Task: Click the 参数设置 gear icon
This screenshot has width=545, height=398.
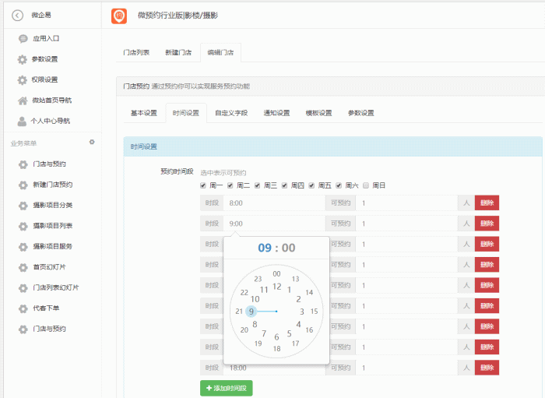Action: [23, 59]
